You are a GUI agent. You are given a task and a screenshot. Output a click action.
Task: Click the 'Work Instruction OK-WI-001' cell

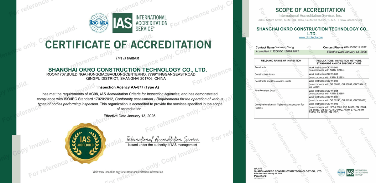(x=339, y=69)
